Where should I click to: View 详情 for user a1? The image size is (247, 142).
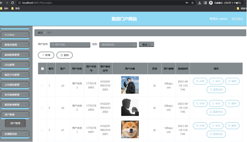point(200,126)
